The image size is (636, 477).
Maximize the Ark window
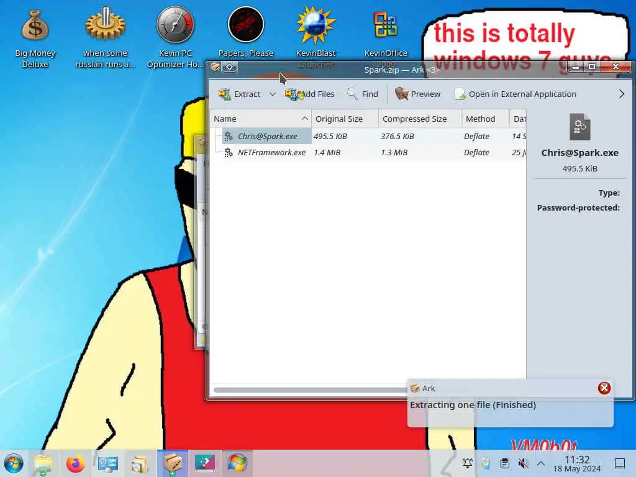pyautogui.click(x=592, y=67)
